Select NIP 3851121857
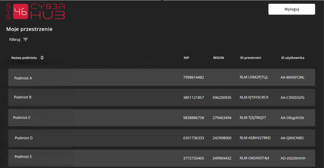The height and width of the screenshot is (168, 324). 194,98
